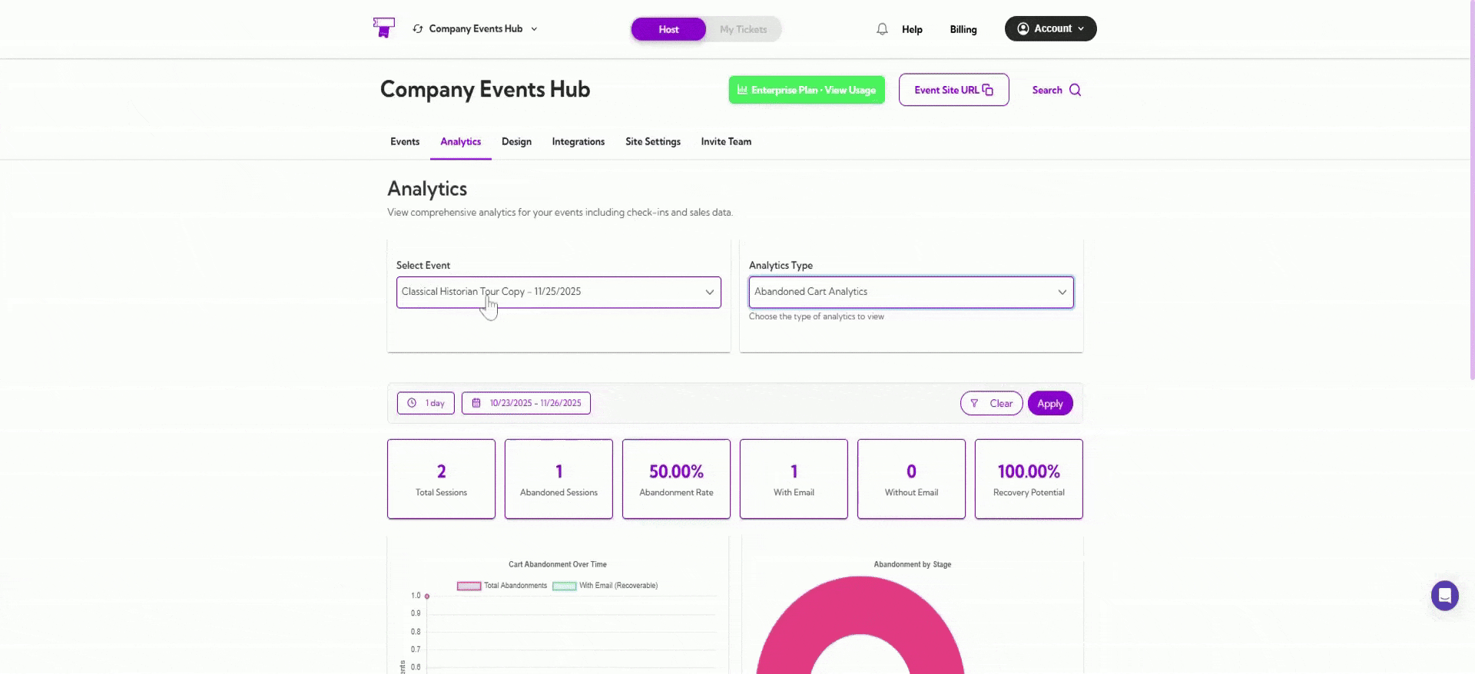Copy the Event Site URL
The height and width of the screenshot is (674, 1475).
pyautogui.click(x=953, y=90)
